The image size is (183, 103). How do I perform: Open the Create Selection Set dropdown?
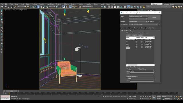(x=87, y=7)
